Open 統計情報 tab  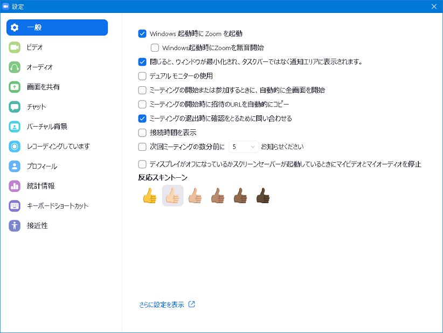click(x=57, y=186)
